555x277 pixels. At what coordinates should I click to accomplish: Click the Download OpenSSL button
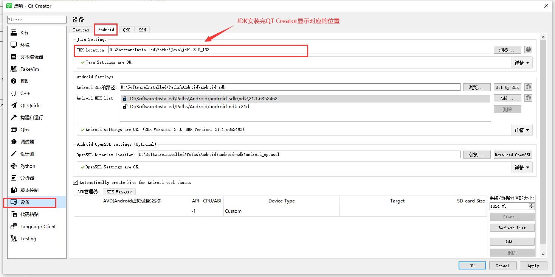pyautogui.click(x=513, y=154)
